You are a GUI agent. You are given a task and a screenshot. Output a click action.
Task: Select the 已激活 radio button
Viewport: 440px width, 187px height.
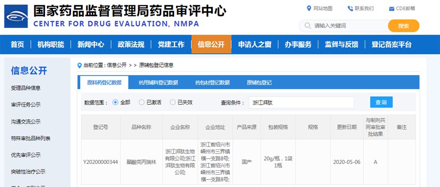[x=141, y=103]
